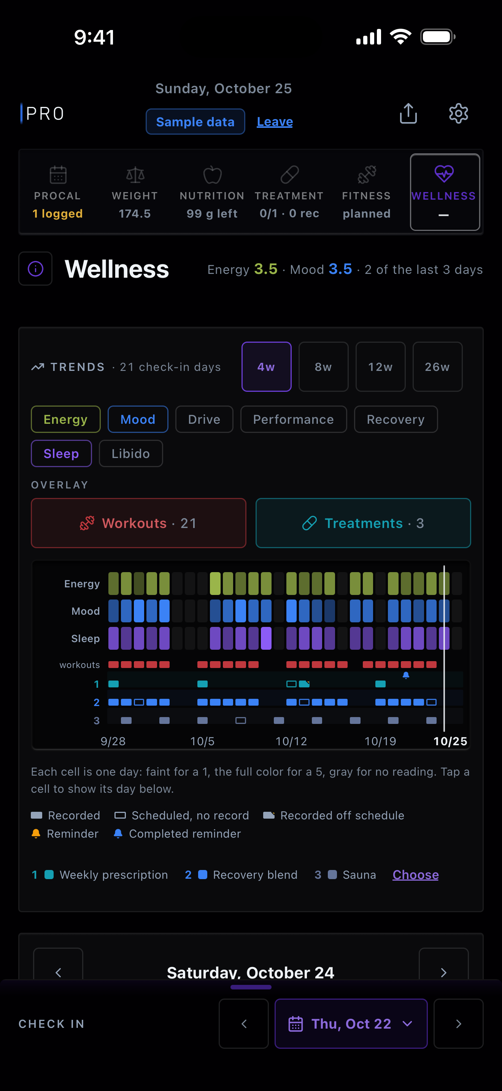Enable the Libido metric chip

(x=131, y=453)
